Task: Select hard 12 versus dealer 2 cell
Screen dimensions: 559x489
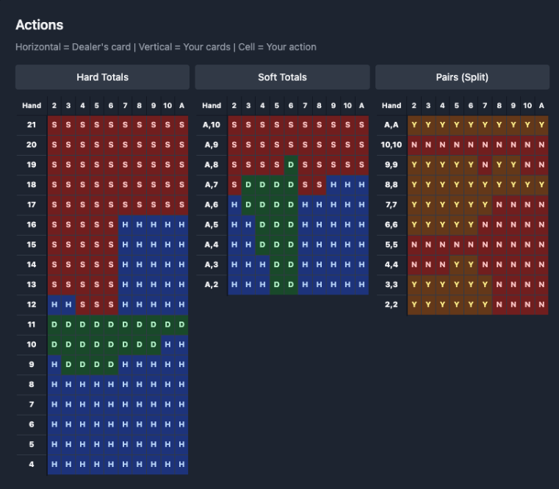Action: [x=54, y=304]
